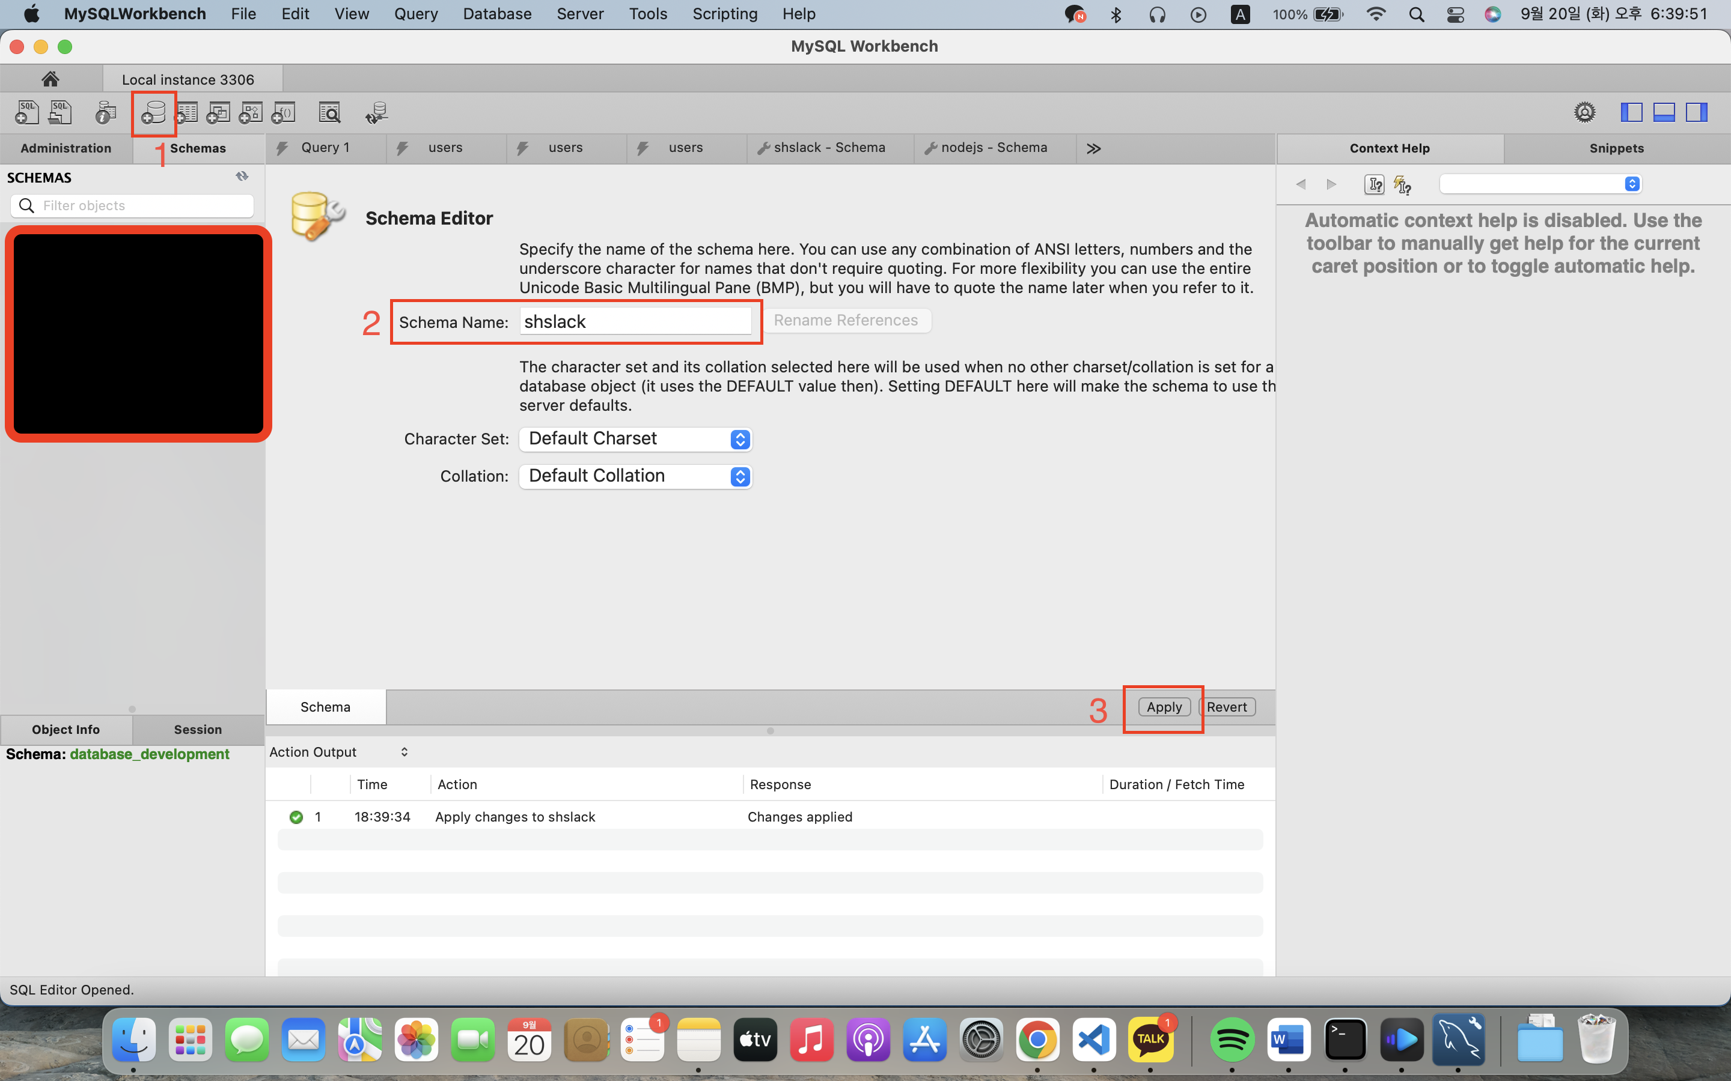
Task: Switch to the Schemas tab
Action: (x=198, y=148)
